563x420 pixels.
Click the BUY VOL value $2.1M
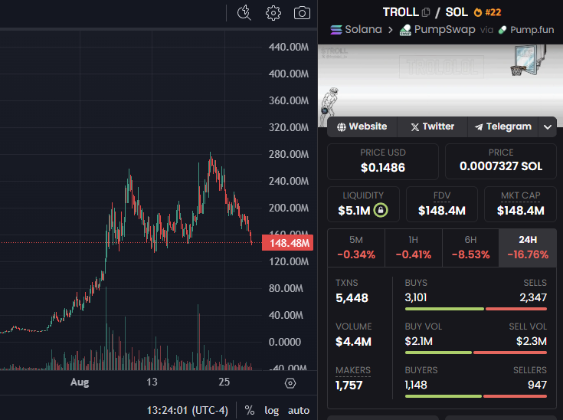pyautogui.click(x=419, y=341)
